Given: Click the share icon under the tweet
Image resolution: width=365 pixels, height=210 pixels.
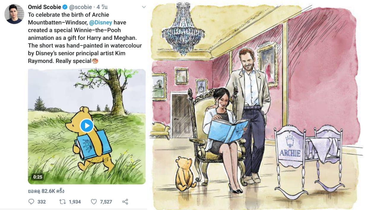Looking at the screenshot, I should (x=125, y=202).
